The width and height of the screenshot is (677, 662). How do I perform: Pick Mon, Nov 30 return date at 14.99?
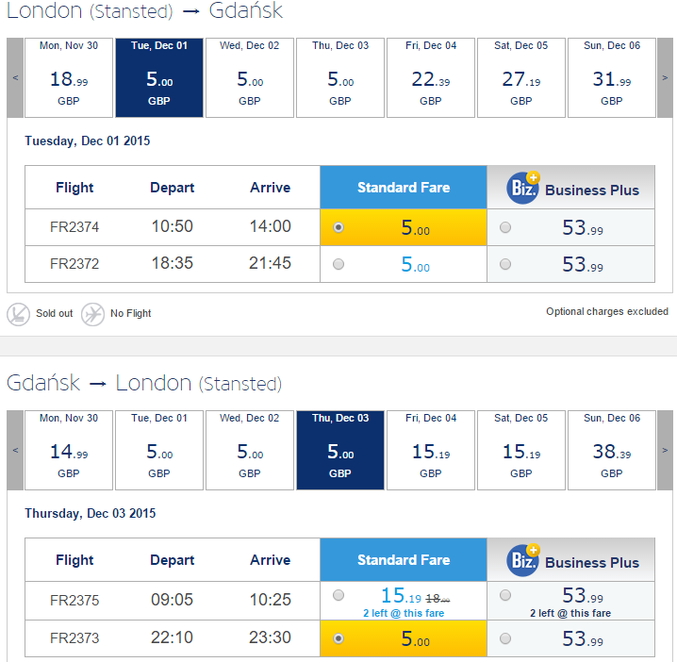(x=69, y=450)
